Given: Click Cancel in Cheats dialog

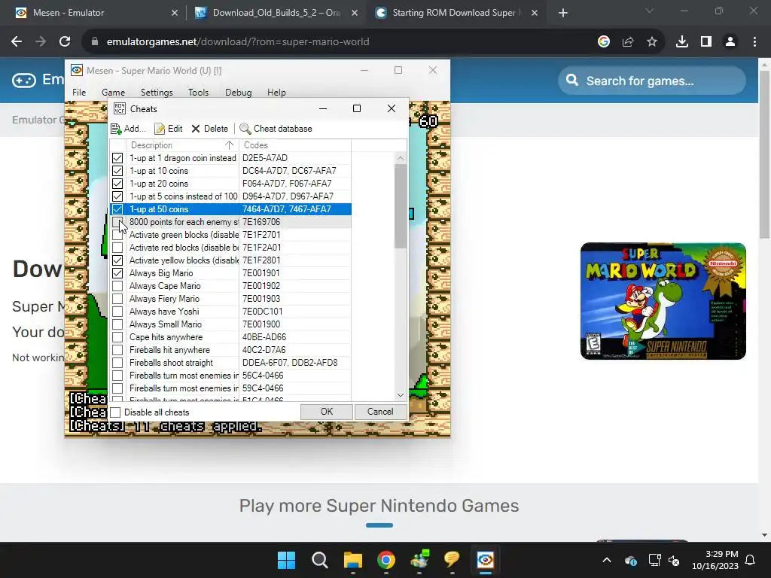Looking at the screenshot, I should 380,412.
